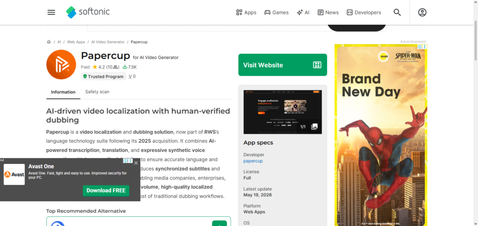
Task: Click the Avast ad options menu icon
Action: (x=130, y=161)
